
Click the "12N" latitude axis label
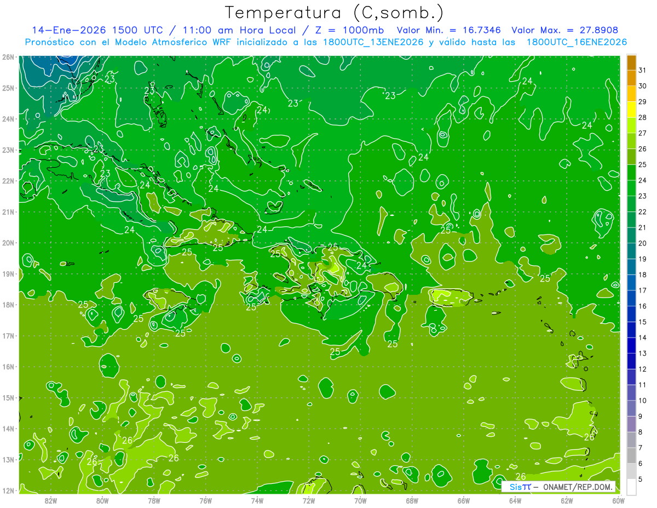pos(8,490)
